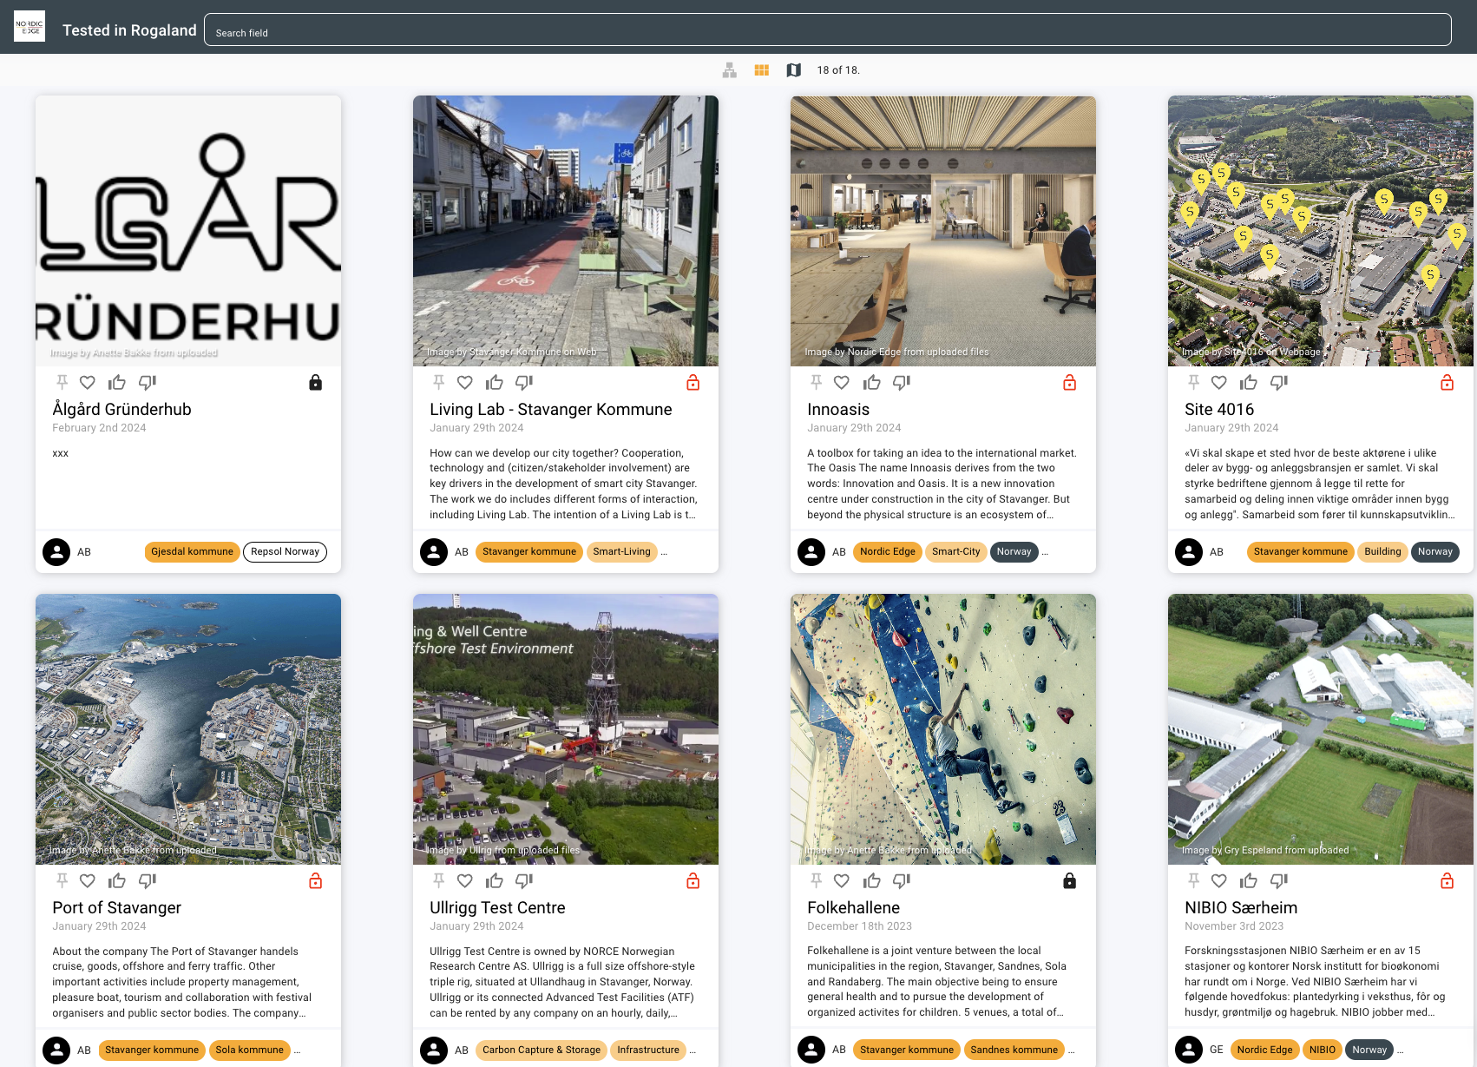Thumbs up Living Lab card
Screen dimensions: 1477x1067
coord(495,382)
